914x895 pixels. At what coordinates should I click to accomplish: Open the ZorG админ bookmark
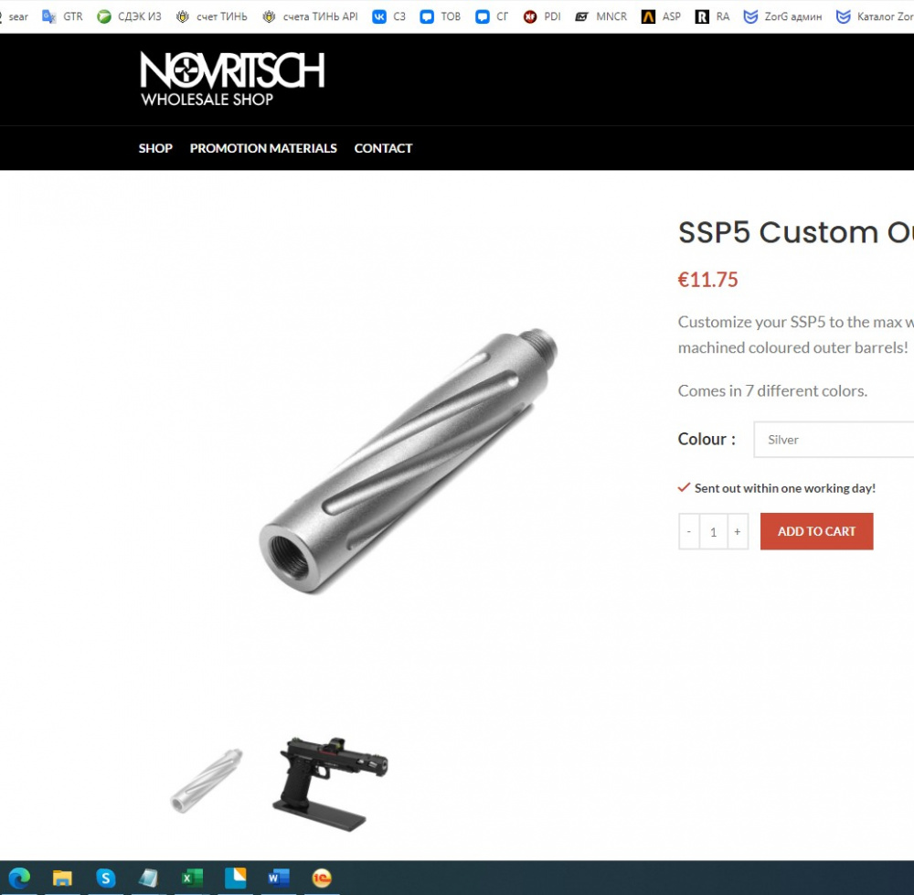click(x=783, y=16)
